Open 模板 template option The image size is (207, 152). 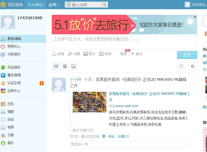[x=124, y=54]
